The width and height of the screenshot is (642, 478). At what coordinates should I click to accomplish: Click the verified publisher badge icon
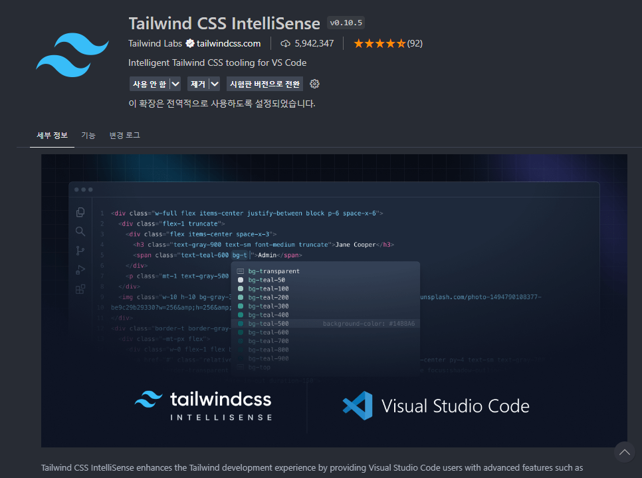pyautogui.click(x=190, y=43)
